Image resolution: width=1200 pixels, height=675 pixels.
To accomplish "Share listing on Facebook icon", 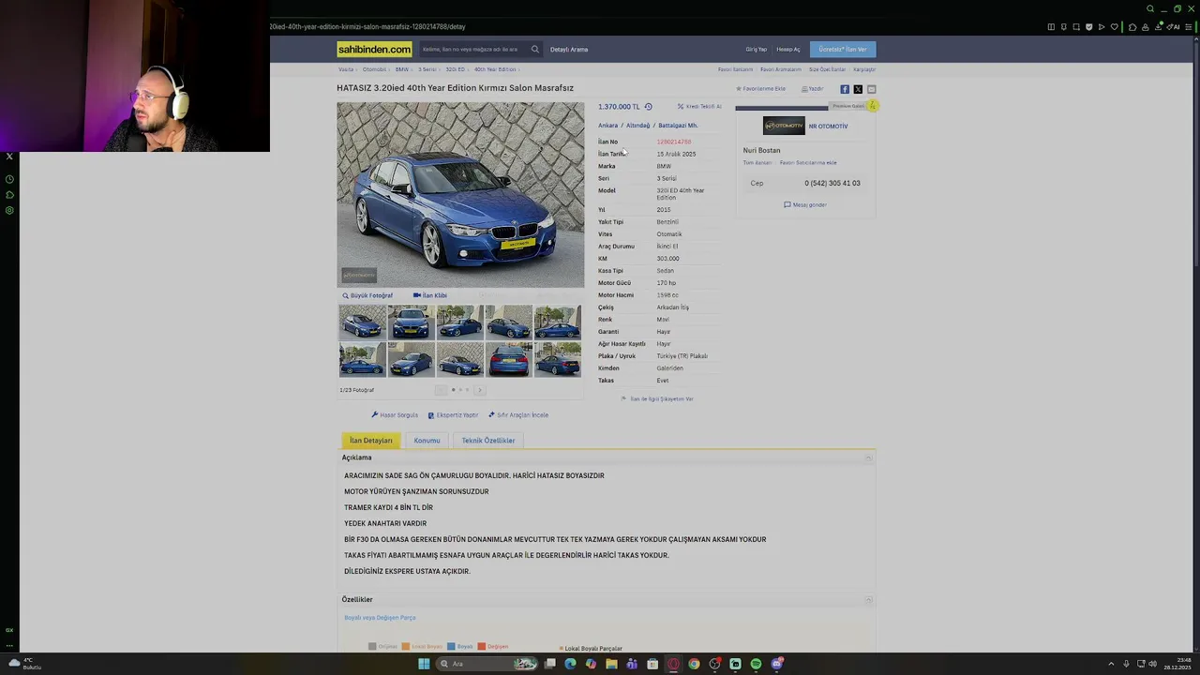I will point(845,89).
